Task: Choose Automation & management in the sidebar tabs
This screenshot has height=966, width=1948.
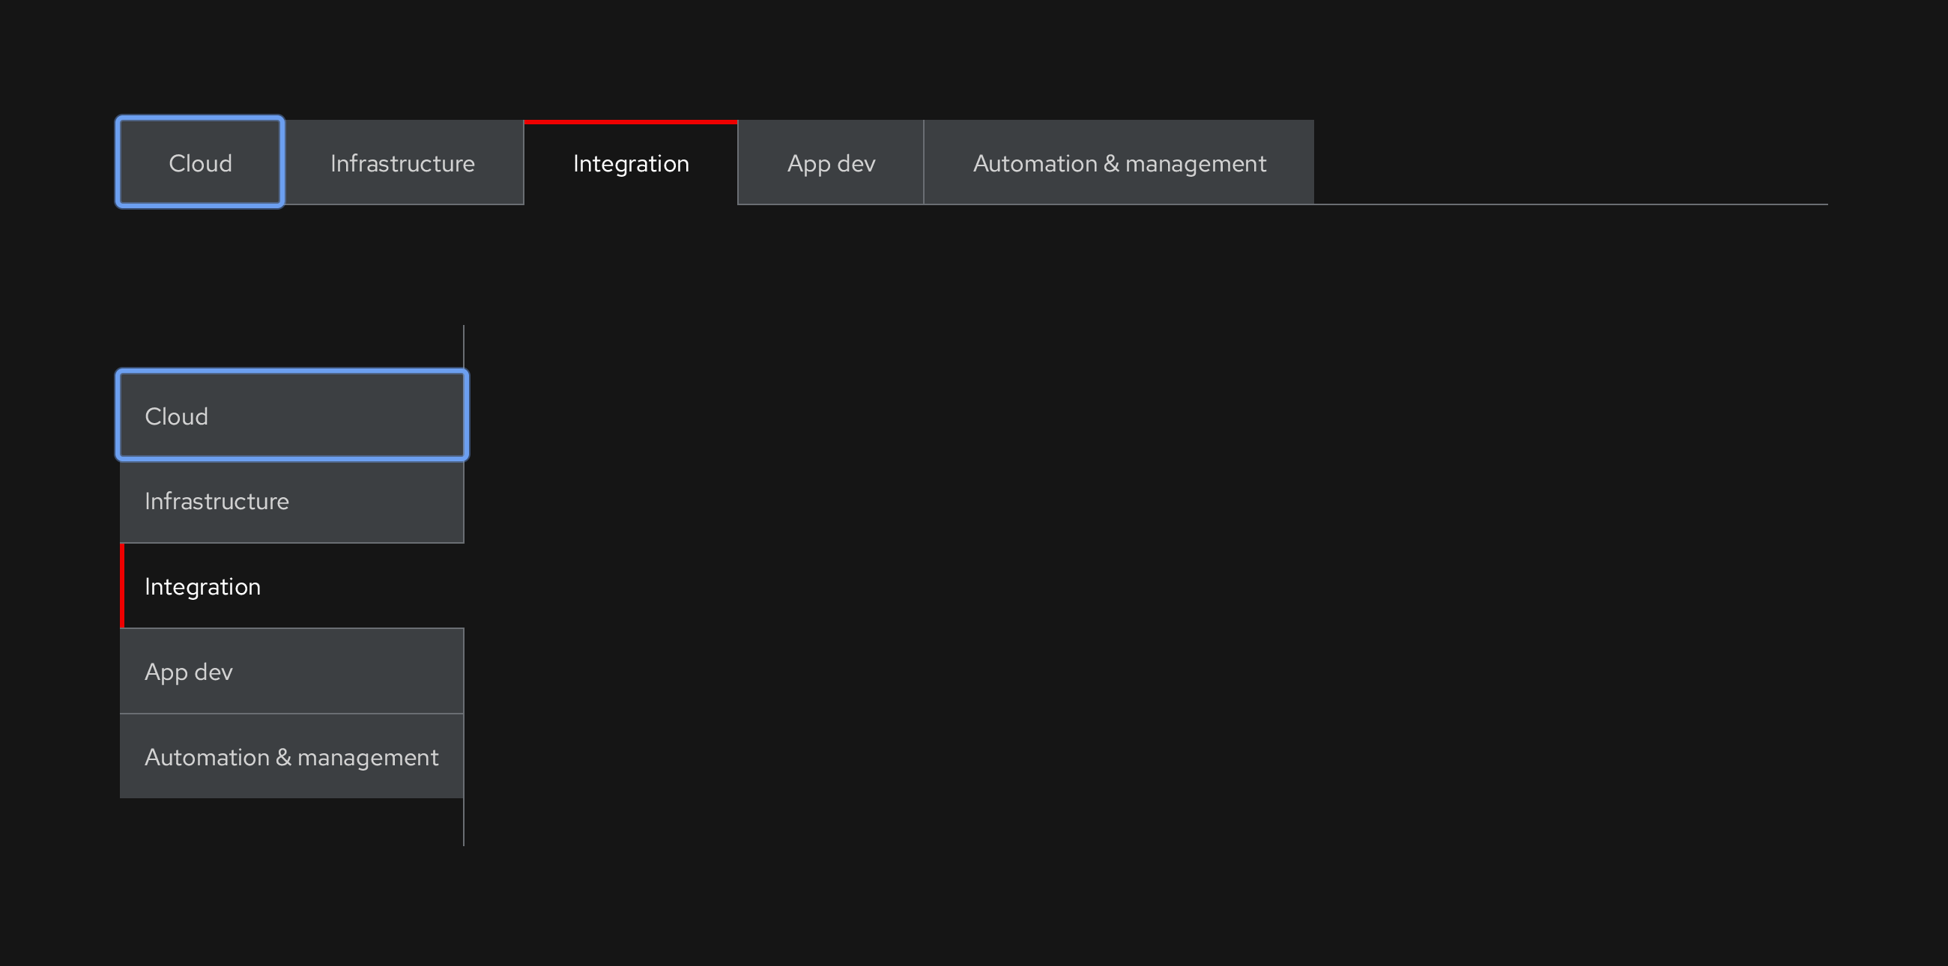Action: coord(292,756)
